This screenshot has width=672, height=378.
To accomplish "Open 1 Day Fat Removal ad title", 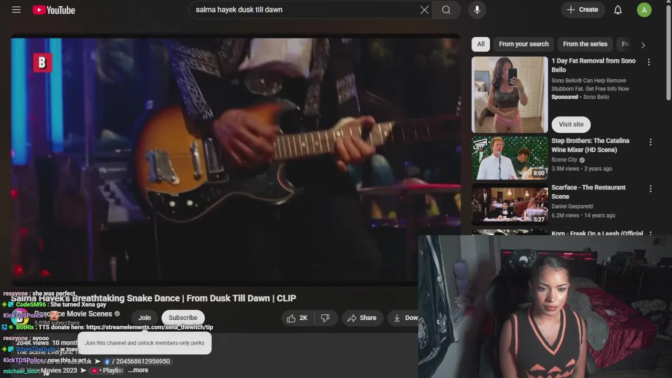I will (x=593, y=65).
